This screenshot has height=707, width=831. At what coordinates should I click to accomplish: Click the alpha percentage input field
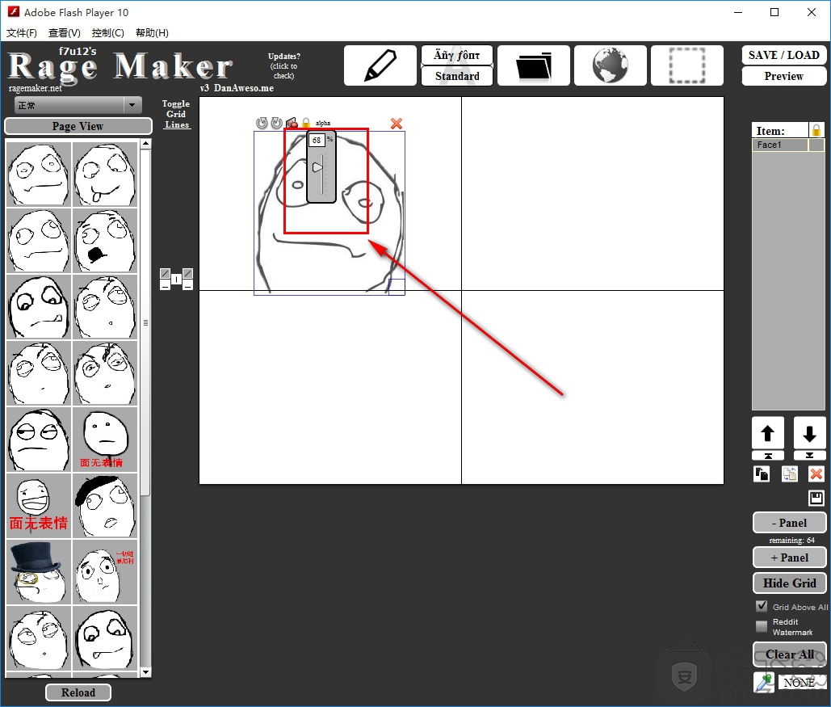(317, 140)
